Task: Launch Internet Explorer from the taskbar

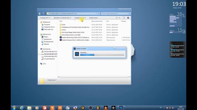Action: (22, 108)
